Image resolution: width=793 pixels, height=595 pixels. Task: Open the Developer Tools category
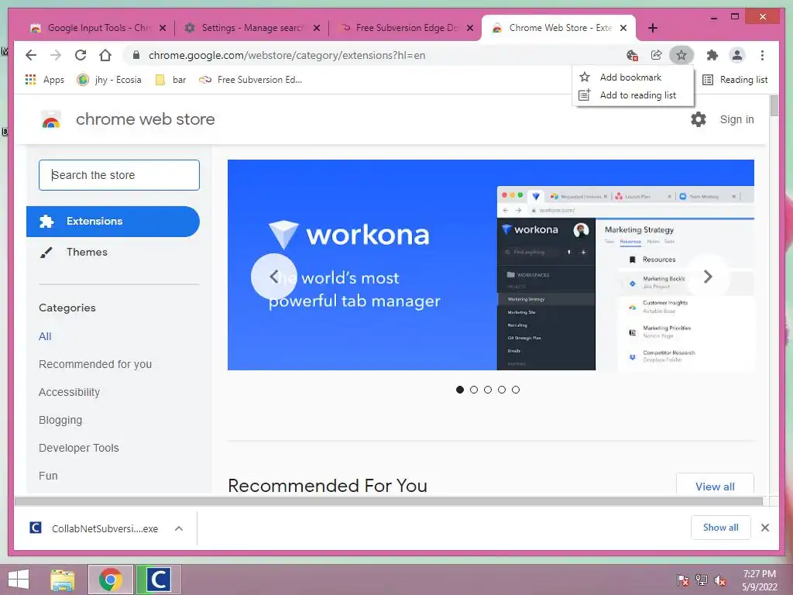pos(79,448)
